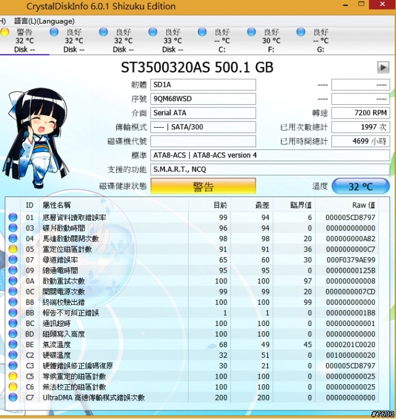The width and height of the screenshot is (396, 419).
Task: Click the blue status icon for attribute C3
Action: coord(13,366)
